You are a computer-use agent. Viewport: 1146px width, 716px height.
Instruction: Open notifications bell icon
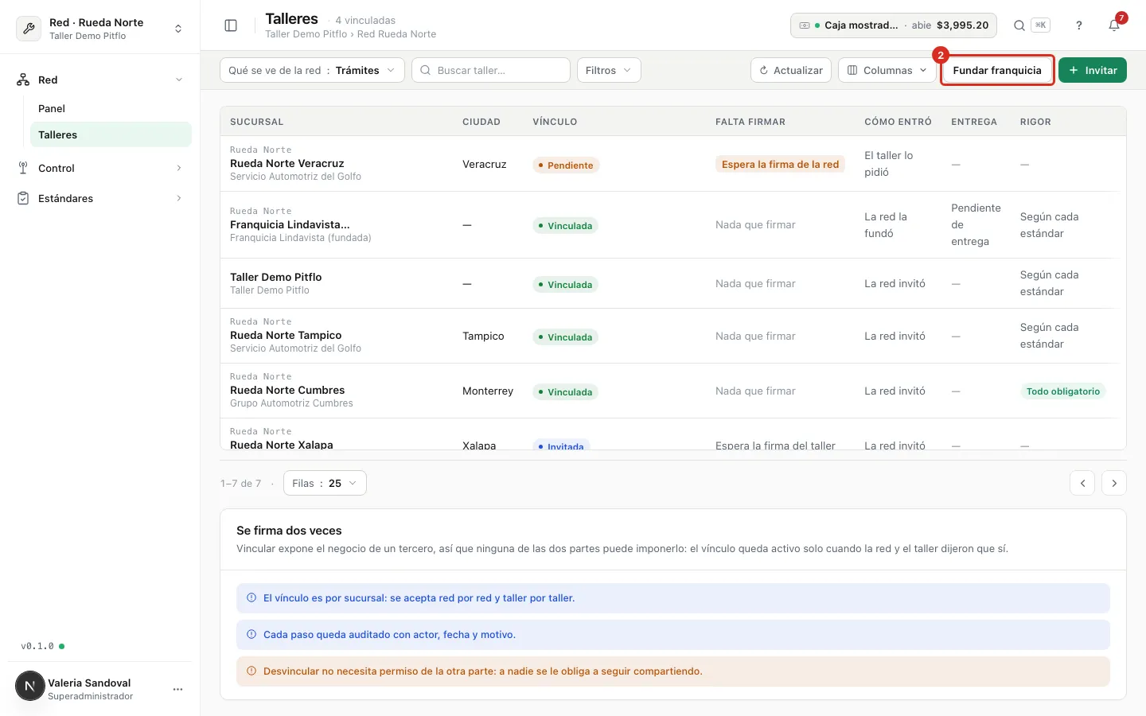(1114, 25)
